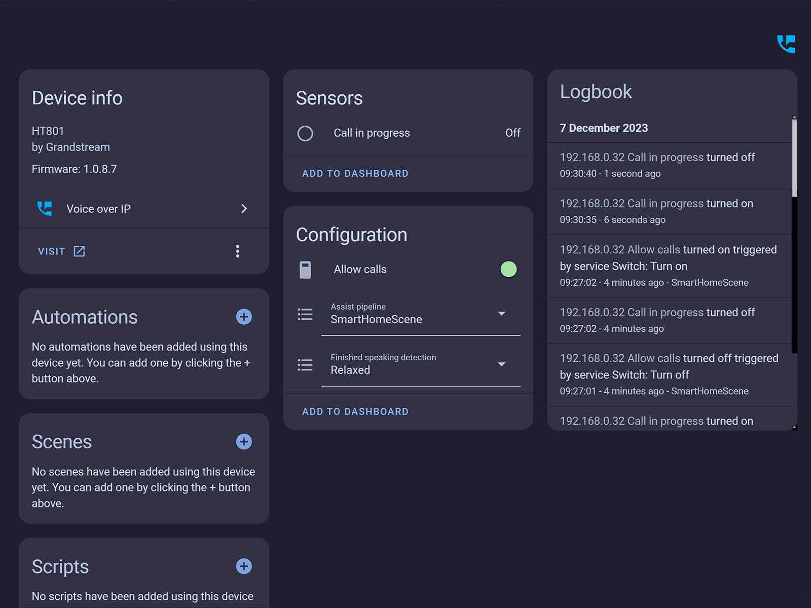Open the 09:30:40 Call in progress log entry
The image size is (811, 608).
[657, 165]
